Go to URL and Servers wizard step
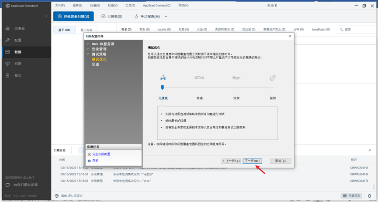378x202 pixels. (103, 44)
